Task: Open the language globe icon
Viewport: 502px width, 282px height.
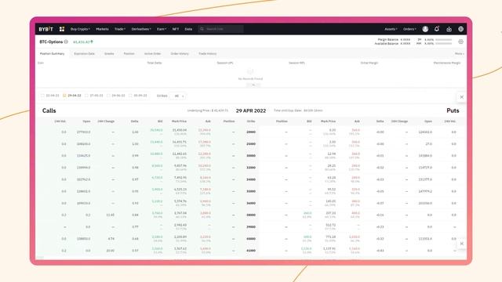Action: point(460,29)
